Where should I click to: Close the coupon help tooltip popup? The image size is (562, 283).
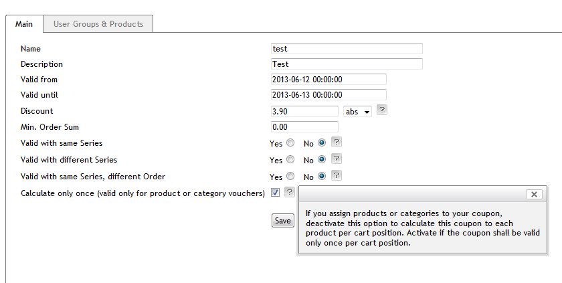[x=533, y=194]
